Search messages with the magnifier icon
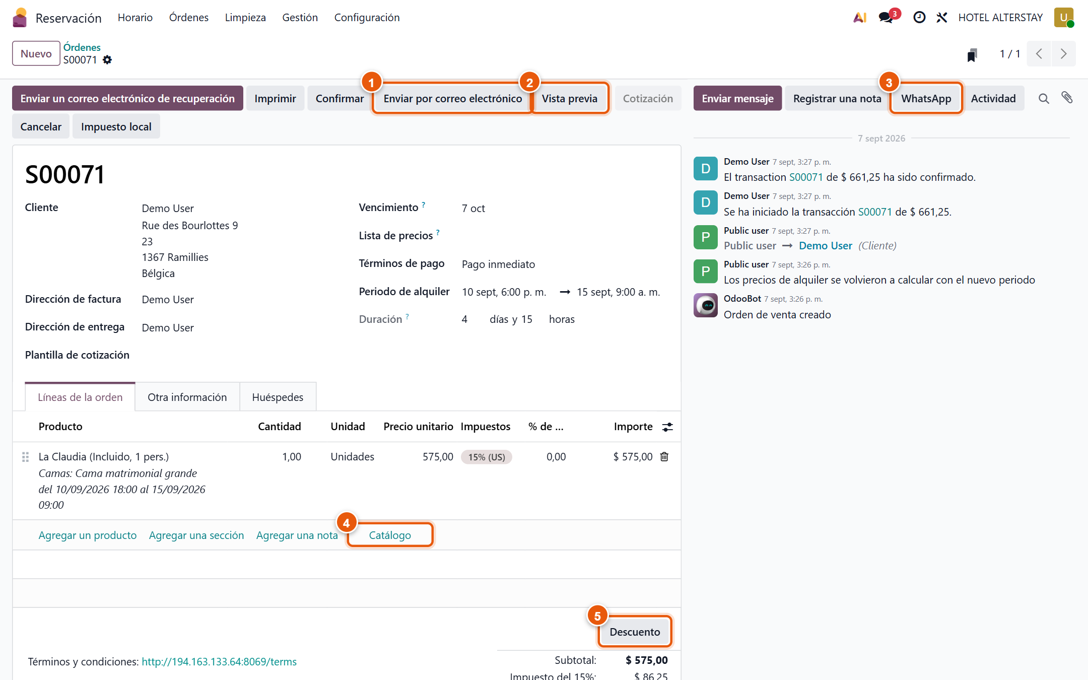Viewport: 1088px width, 680px height. point(1044,99)
